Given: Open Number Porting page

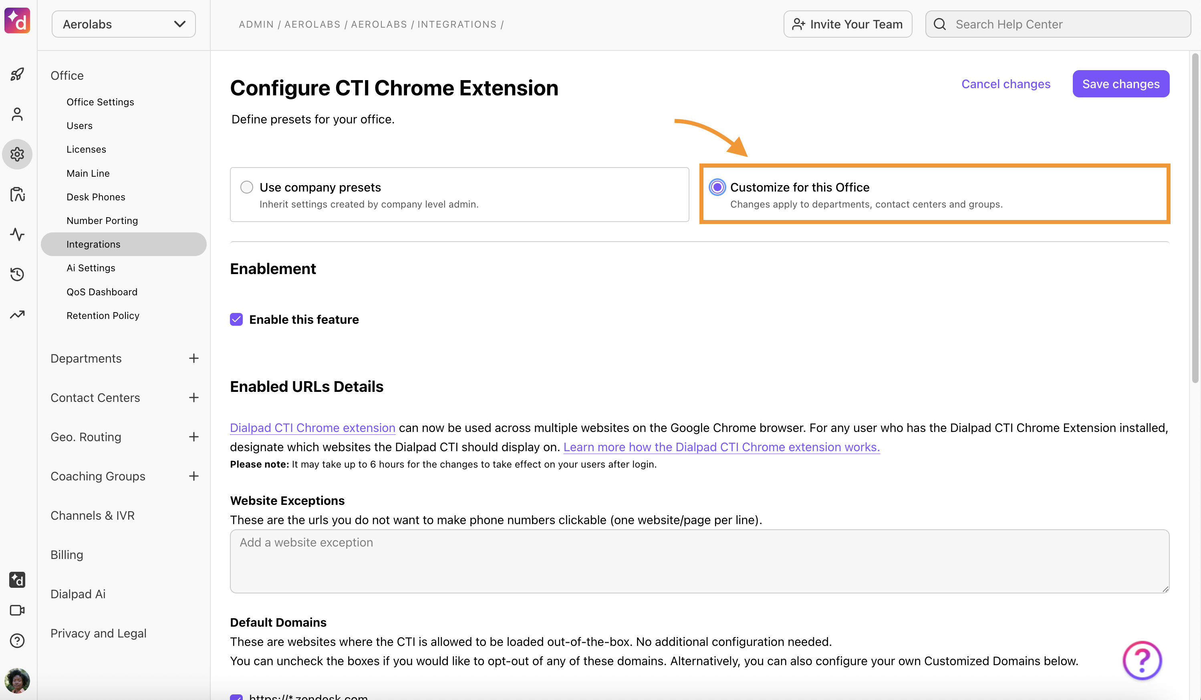Looking at the screenshot, I should [x=102, y=220].
